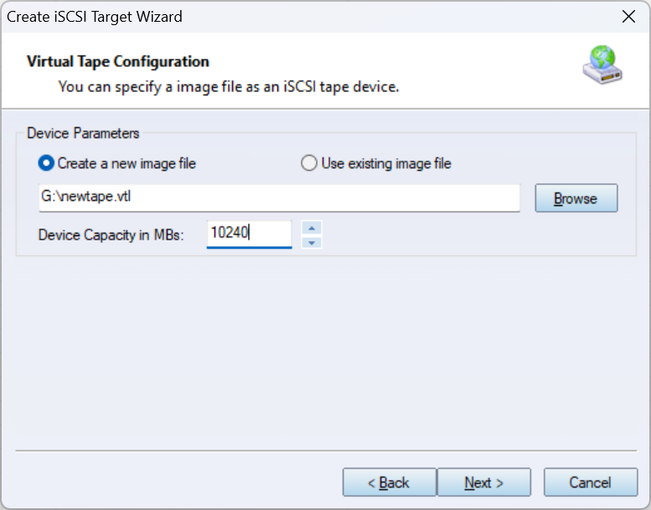Proceed with the Next button
651x510 pixels.
coord(483,482)
